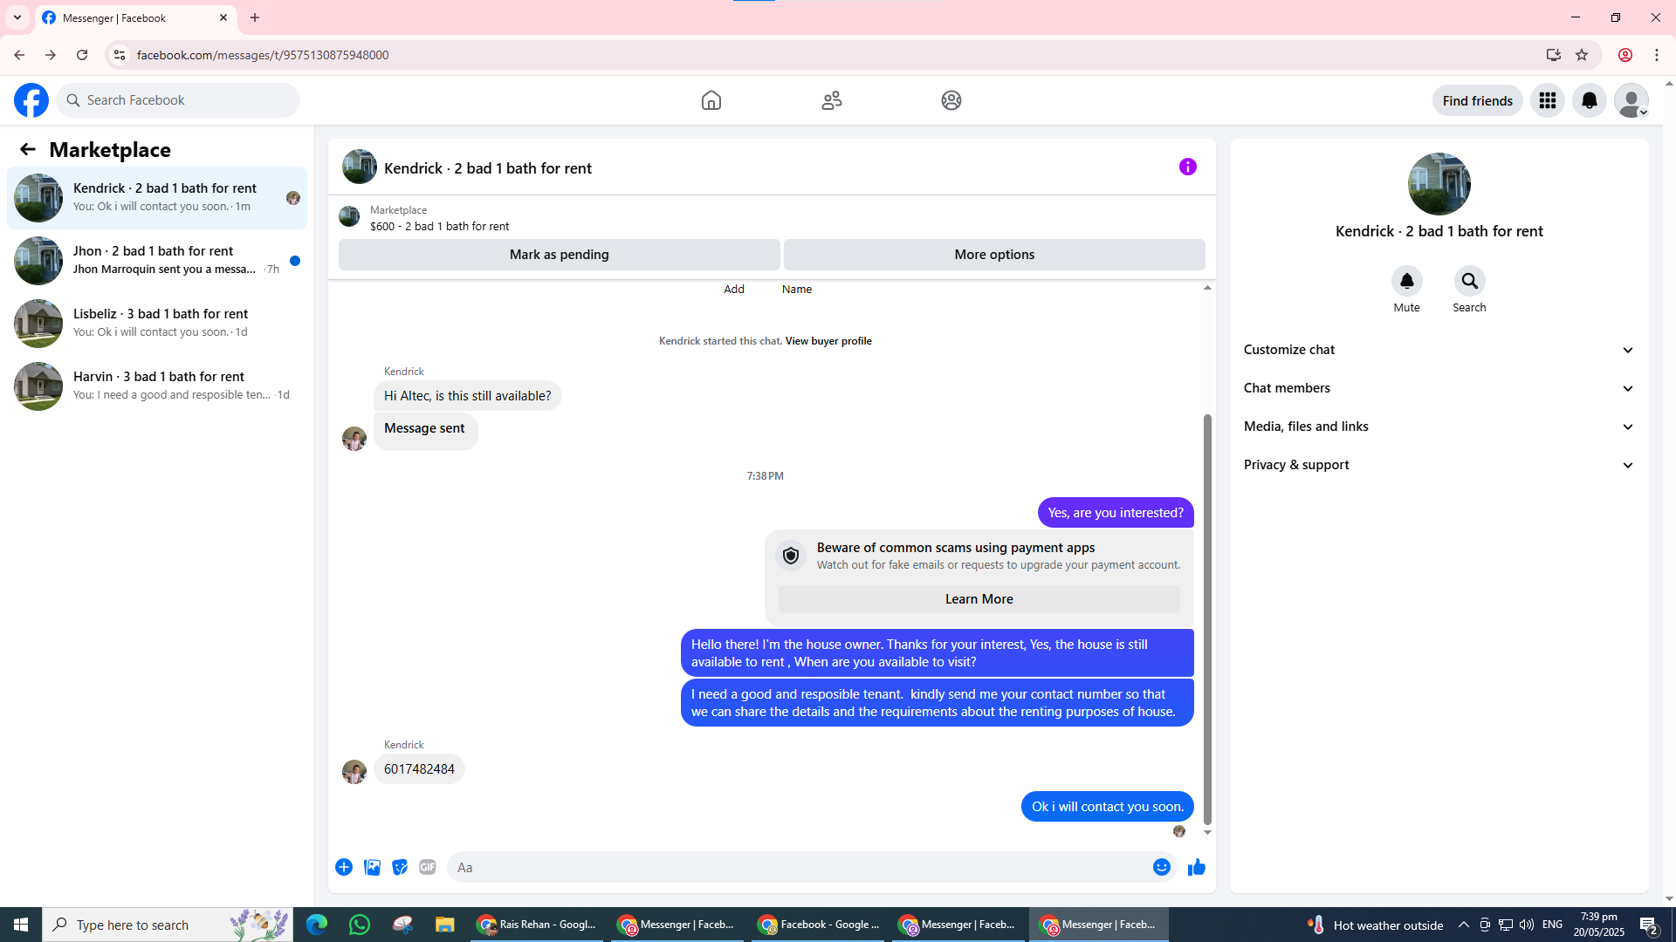Open more actions plus icon
This screenshot has width=1676, height=942.
(x=344, y=867)
